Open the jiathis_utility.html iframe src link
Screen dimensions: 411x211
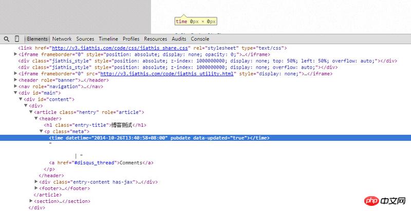167,74
